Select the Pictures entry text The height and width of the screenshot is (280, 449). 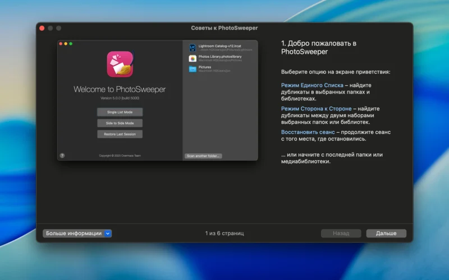click(x=205, y=67)
